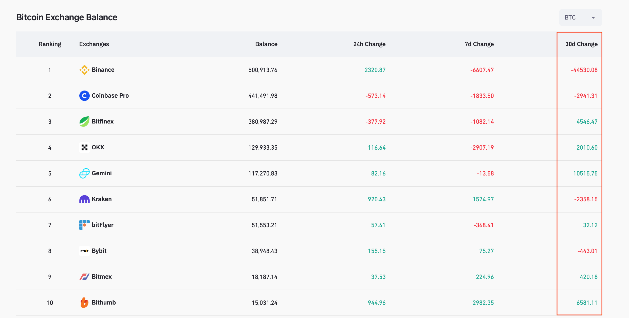
Task: Click the Binance logo icon
Action: (84, 70)
